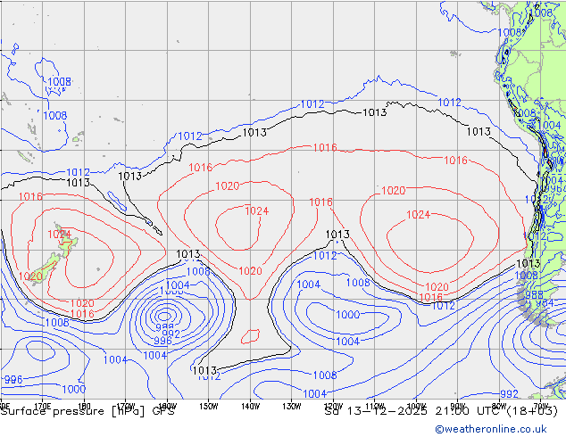Click the '140W' longitude label
The image size is (566, 437).
(x=250, y=407)
